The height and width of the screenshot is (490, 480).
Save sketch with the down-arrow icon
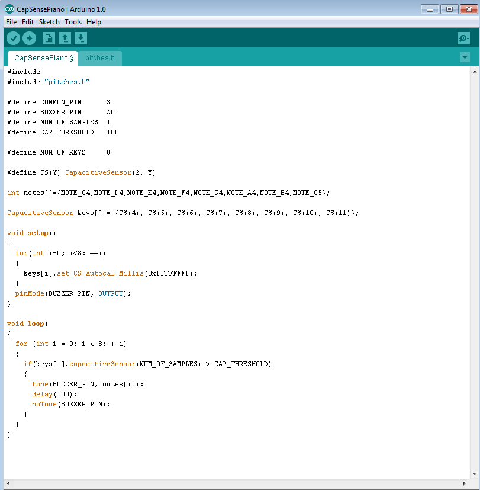point(80,39)
